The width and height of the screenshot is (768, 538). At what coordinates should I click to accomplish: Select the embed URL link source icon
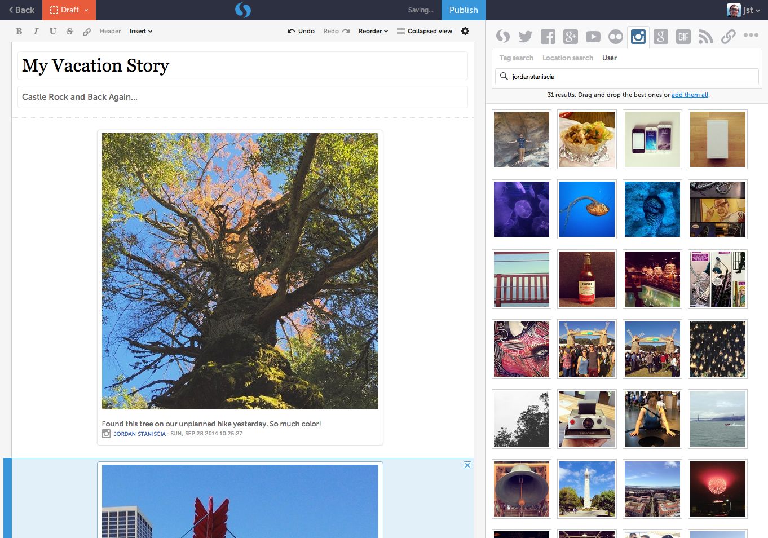coord(729,37)
